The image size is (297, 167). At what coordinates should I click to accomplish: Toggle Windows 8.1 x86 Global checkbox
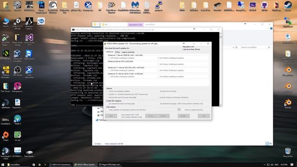coord(109,70)
